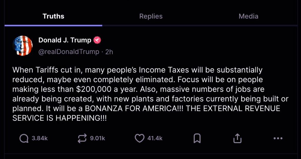Click the Donald J. Trump display name
301x159 pixels.
pos(65,40)
